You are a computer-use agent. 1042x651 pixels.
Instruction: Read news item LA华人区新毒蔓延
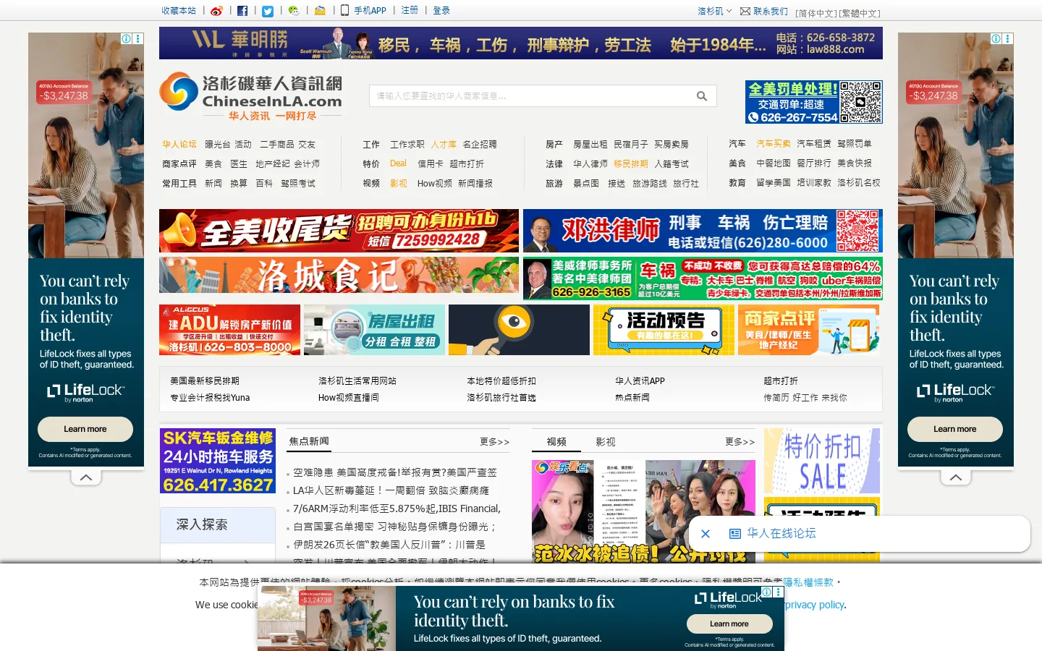[x=391, y=490]
